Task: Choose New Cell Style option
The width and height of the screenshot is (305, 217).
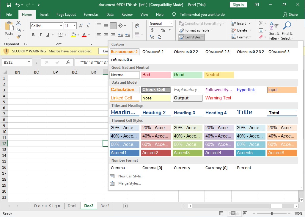Action: coord(131,176)
